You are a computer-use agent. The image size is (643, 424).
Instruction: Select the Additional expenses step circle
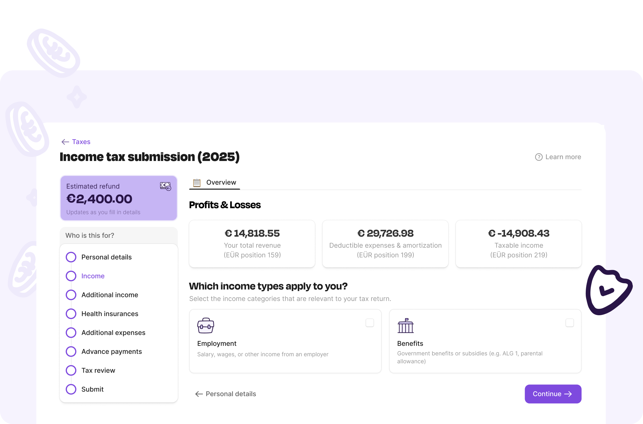(71, 333)
